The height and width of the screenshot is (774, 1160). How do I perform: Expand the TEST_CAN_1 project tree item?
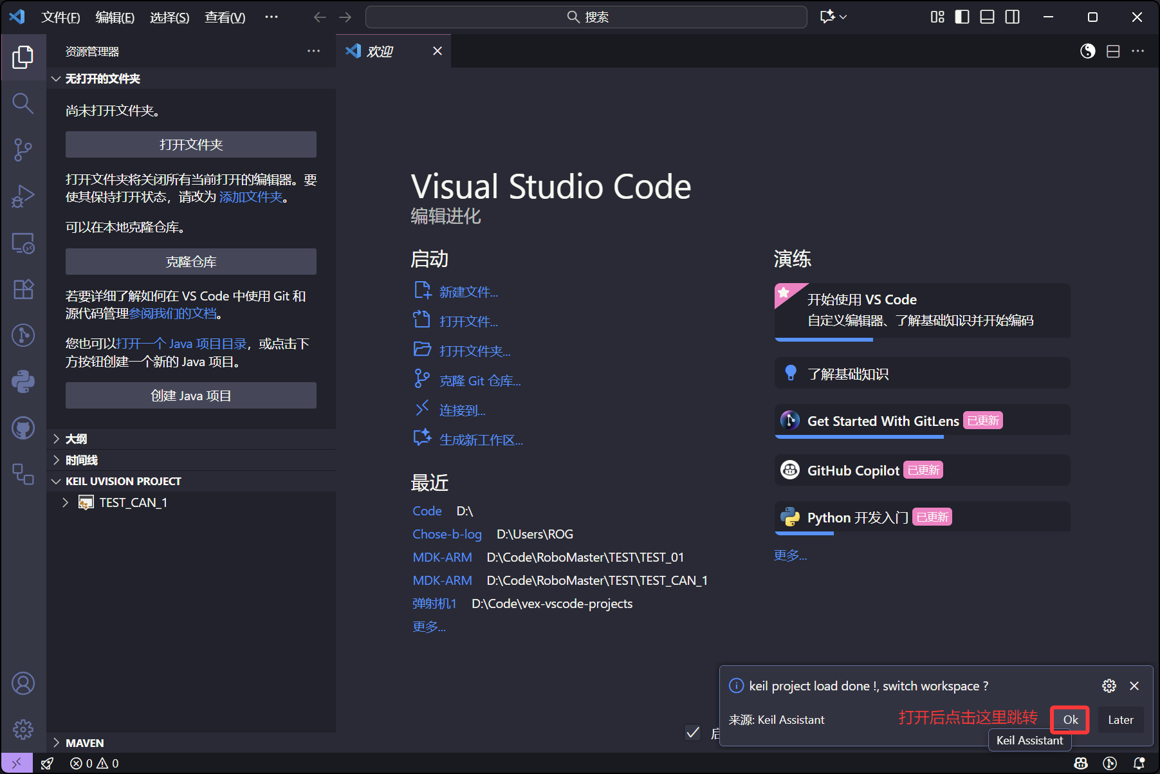[65, 502]
